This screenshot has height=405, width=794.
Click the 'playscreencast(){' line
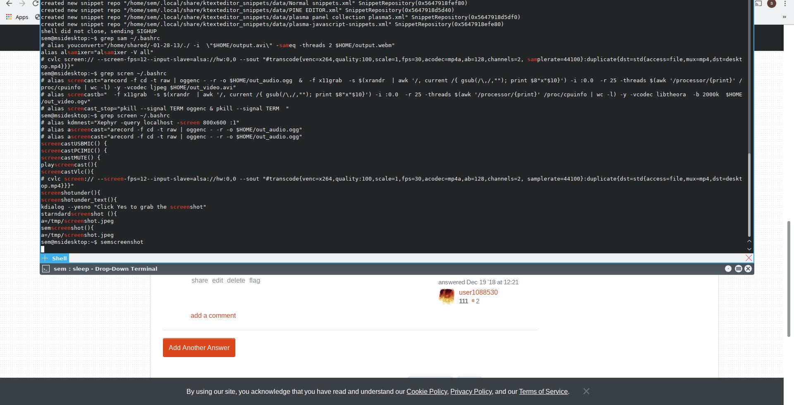[x=69, y=165]
